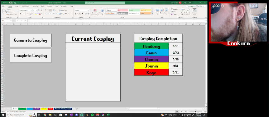
Task: Select Center horizontal alignment icon
Action: (48, 14)
